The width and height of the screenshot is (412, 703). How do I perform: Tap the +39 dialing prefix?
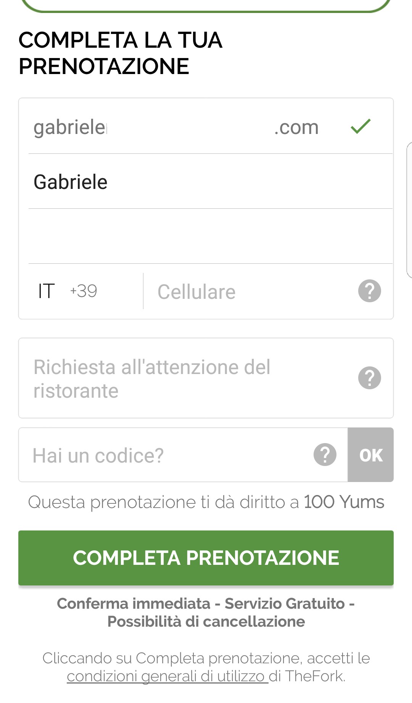(84, 291)
